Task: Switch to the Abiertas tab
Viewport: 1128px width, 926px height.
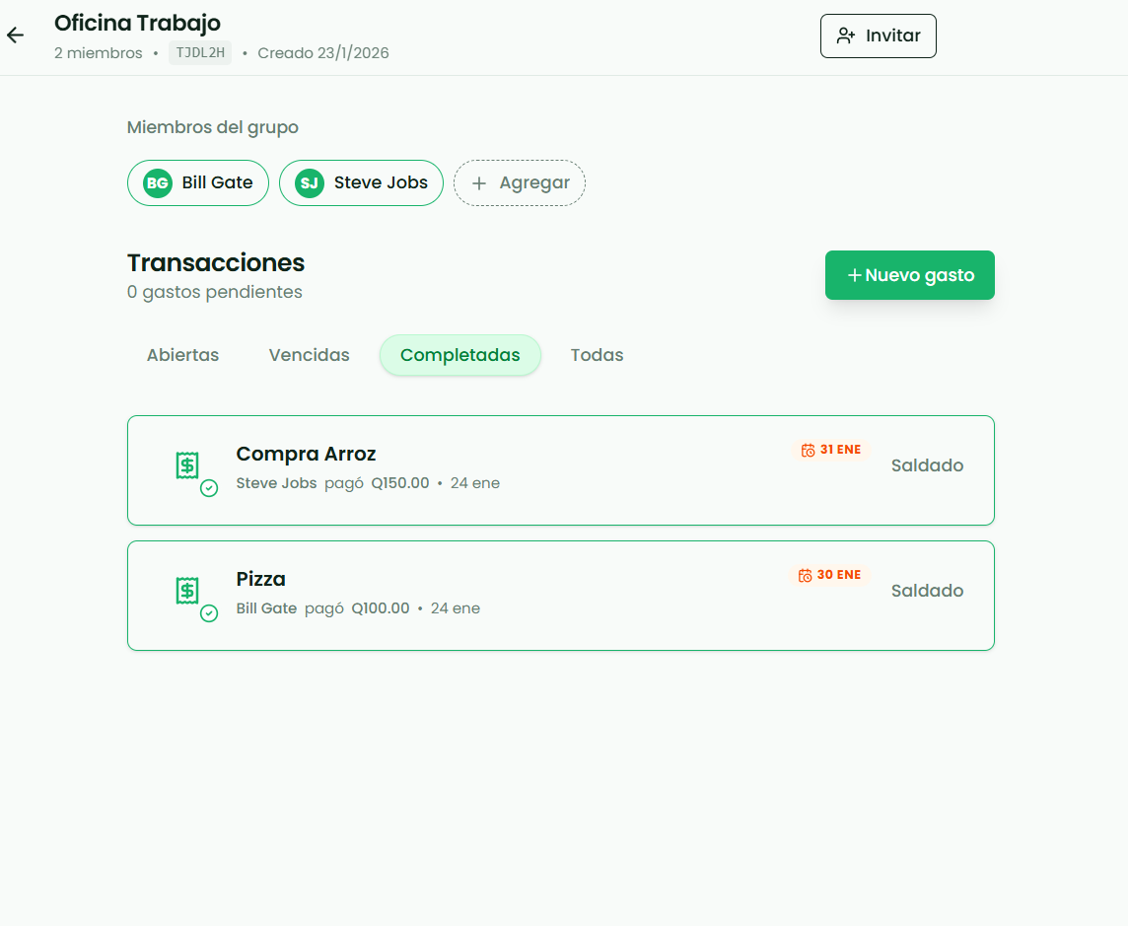Action: 182,355
